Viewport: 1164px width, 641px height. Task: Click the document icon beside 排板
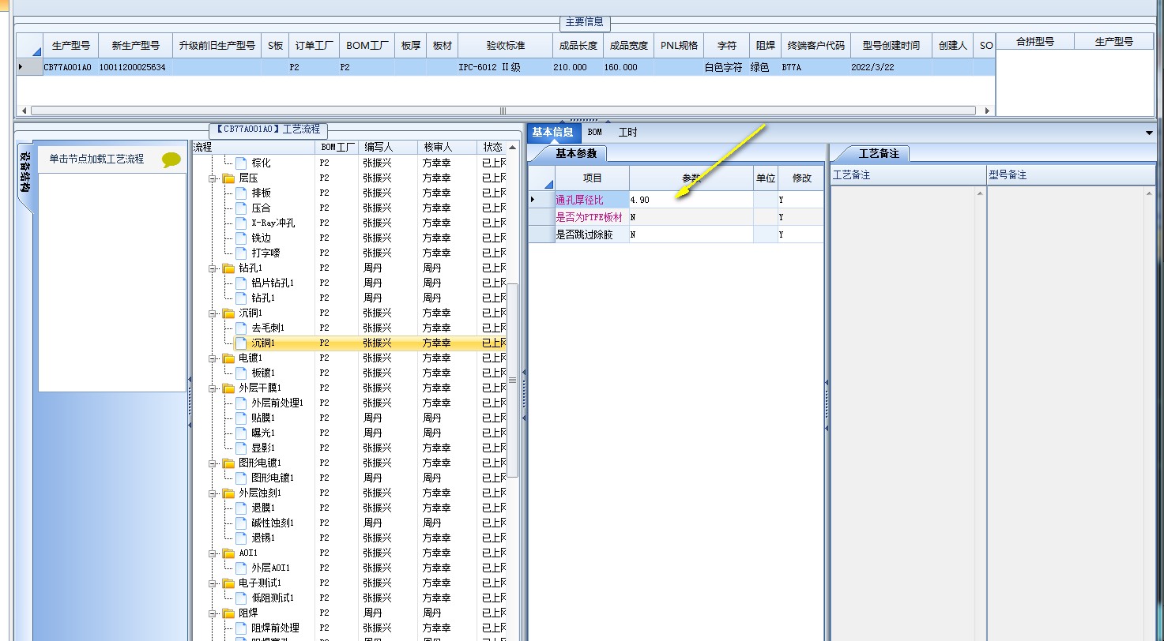pyautogui.click(x=241, y=193)
